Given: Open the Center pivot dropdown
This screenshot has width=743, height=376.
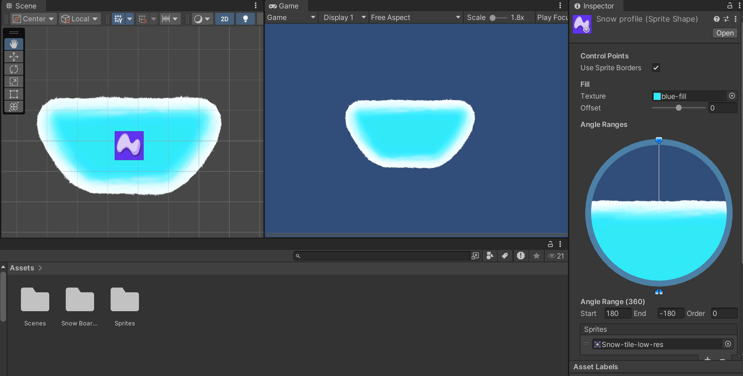Looking at the screenshot, I should (33, 19).
